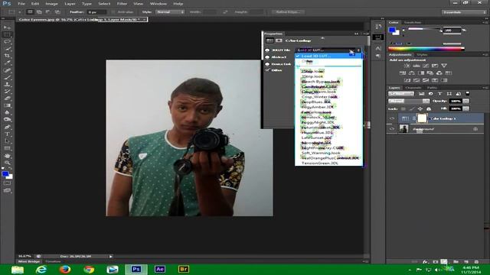The height and width of the screenshot is (275, 490).
Task: Select the Spot Healing Brush tool
Action: click(7, 70)
